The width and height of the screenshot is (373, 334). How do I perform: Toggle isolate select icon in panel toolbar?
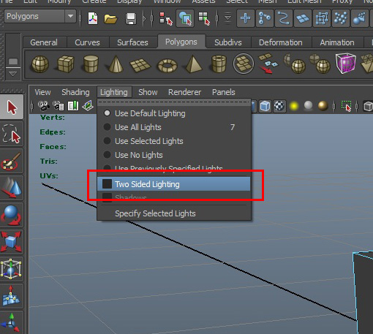tap(346, 106)
